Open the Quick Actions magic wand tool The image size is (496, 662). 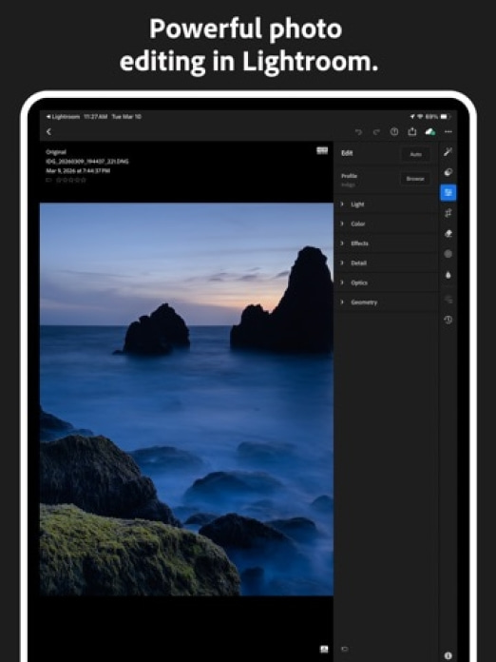tap(448, 151)
